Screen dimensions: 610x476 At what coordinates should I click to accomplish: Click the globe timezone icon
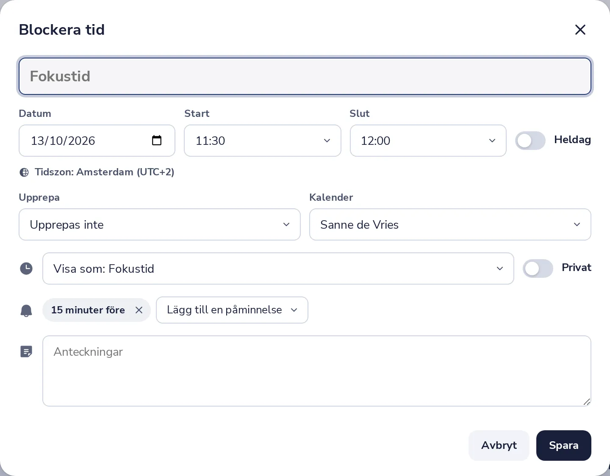pyautogui.click(x=25, y=172)
